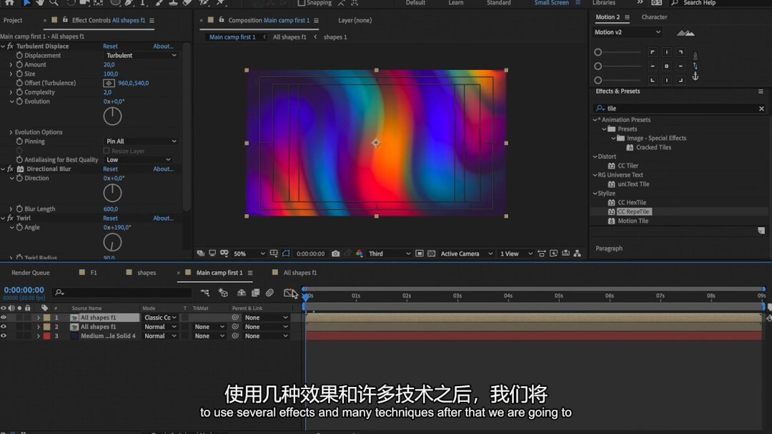Click the Blur Length stopwatch icon
Viewport: 772px width, 434px height.
(x=19, y=209)
